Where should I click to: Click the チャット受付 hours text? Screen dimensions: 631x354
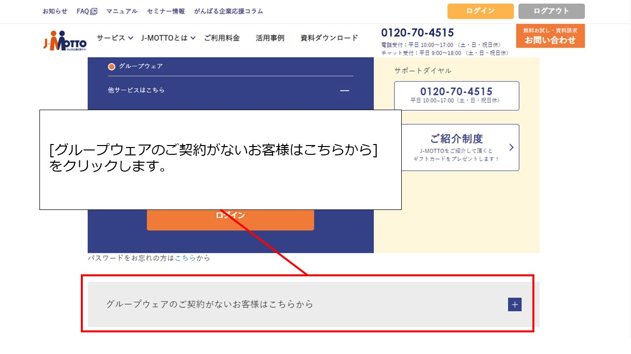pyautogui.click(x=445, y=53)
